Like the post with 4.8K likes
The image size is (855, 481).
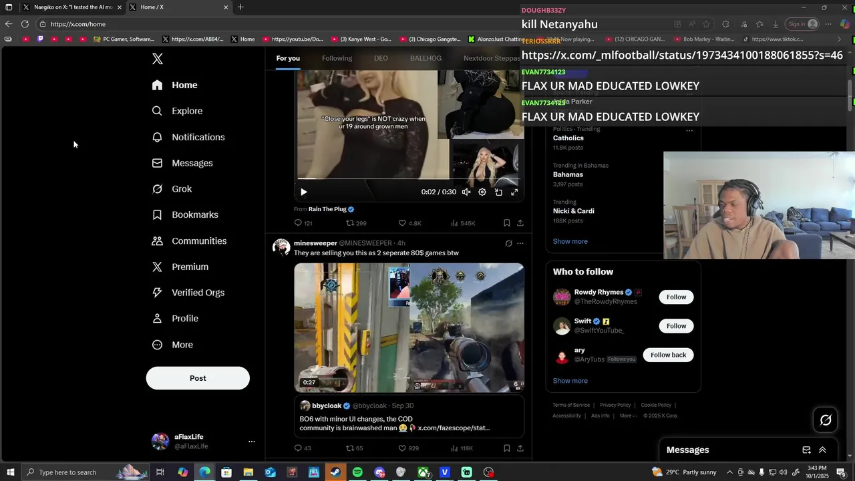[x=409, y=223]
